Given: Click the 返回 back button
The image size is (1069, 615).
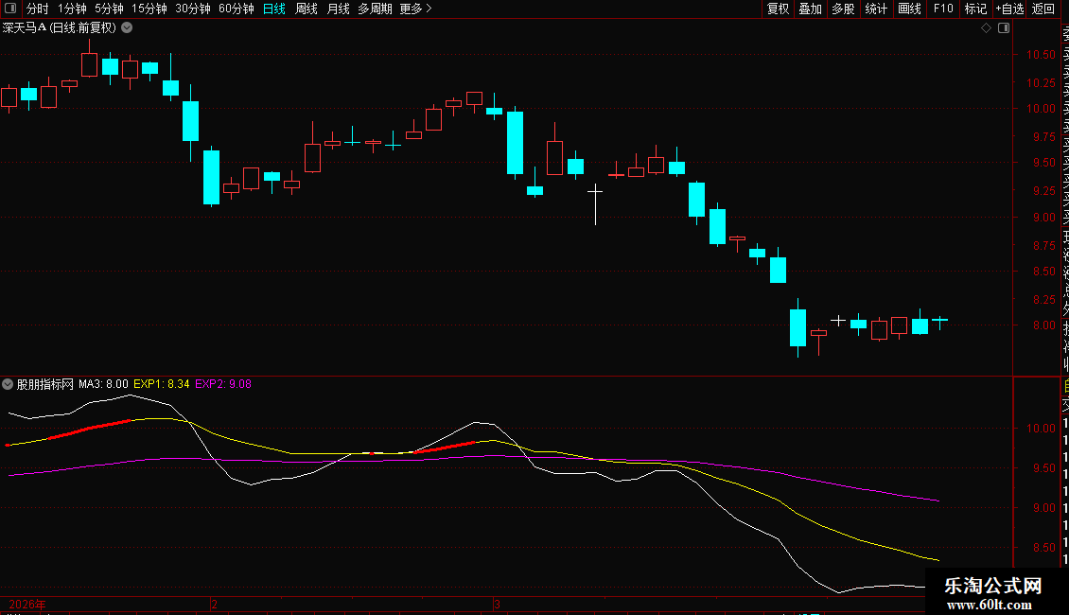Looking at the screenshot, I should [x=1043, y=9].
